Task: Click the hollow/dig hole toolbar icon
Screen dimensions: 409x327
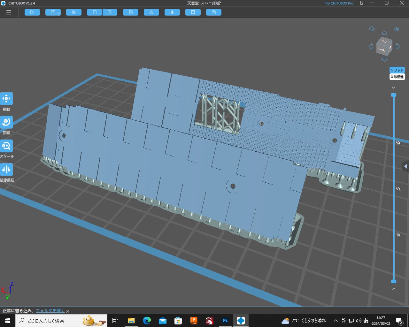Action: tap(193, 12)
